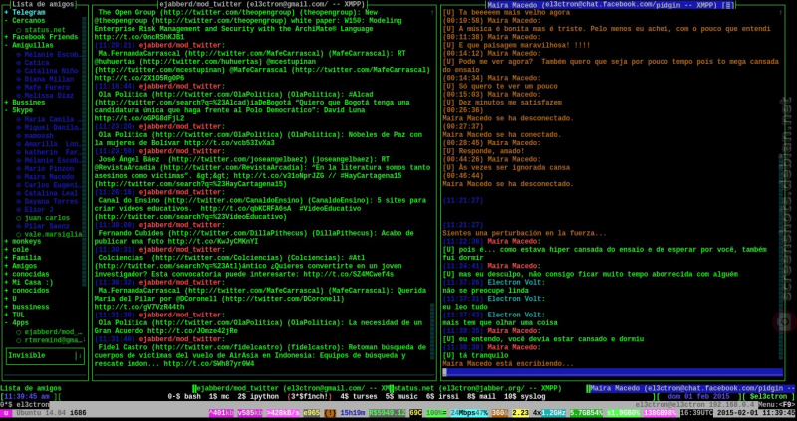The width and height of the screenshot is (797, 421).
Task: Collapse the Amiguillas group
Action: [7, 45]
